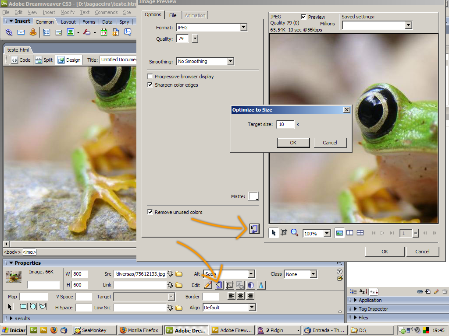Align the image left with the align-left icon
Viewport: 449px width, 336px height.
231,296
